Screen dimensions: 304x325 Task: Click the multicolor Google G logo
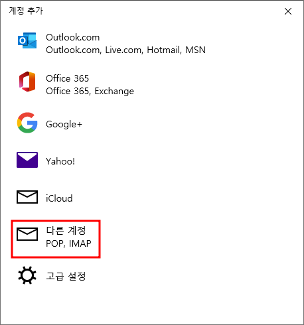click(x=27, y=123)
